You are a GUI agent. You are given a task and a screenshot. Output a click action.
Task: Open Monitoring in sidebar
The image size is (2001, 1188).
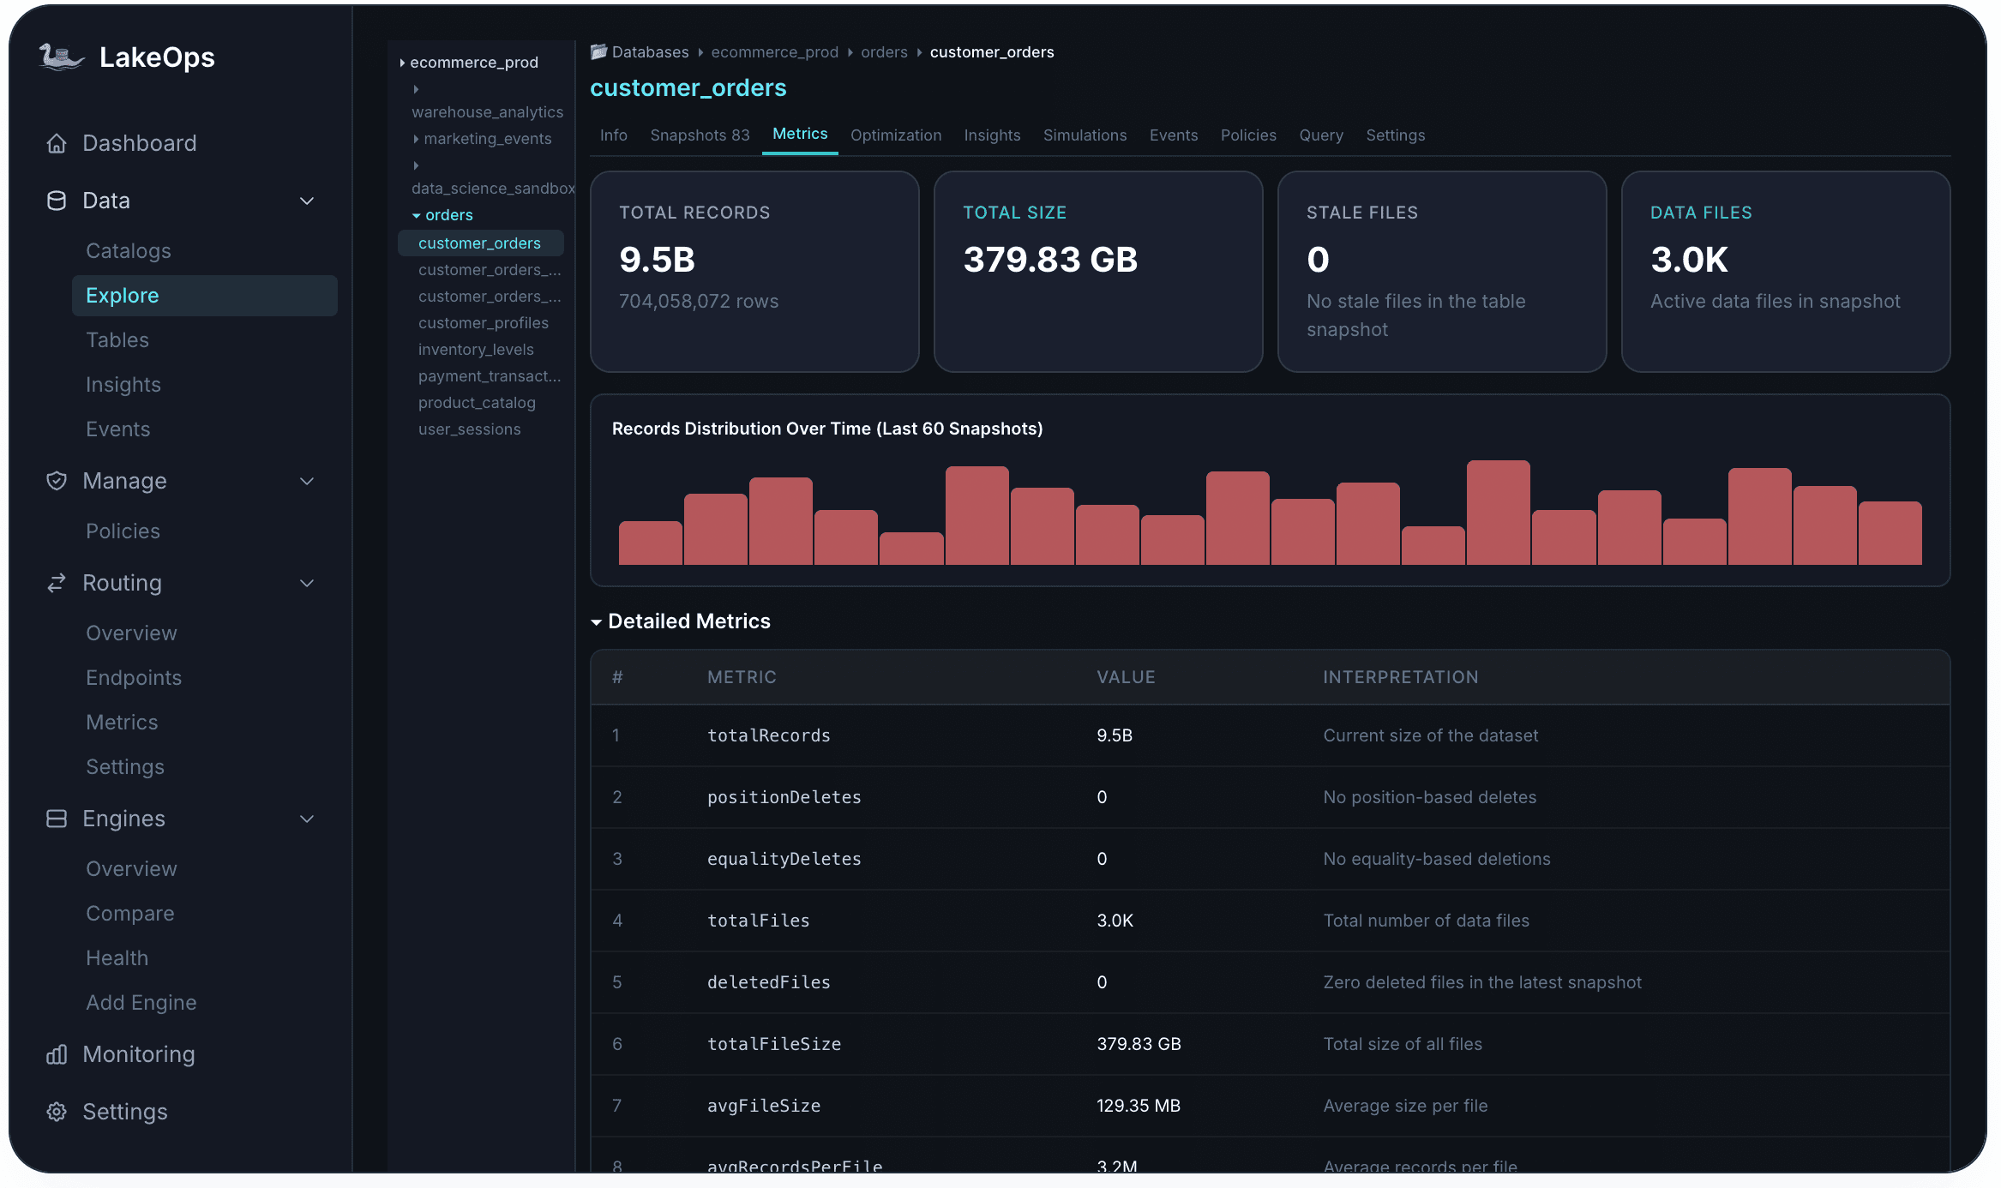pos(139,1054)
